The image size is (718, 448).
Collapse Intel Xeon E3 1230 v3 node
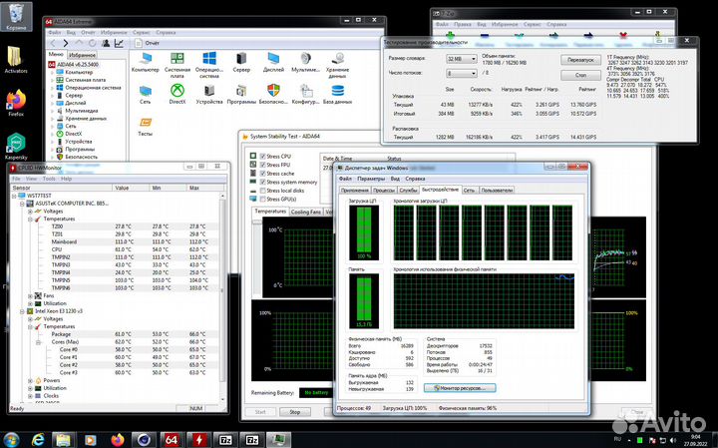pos(22,311)
